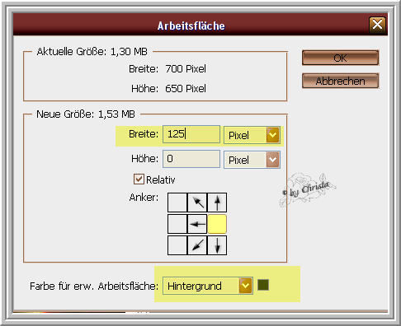Pick center anchor with left arrow
The height and width of the screenshot is (326, 401).
[197, 224]
